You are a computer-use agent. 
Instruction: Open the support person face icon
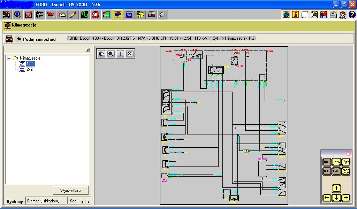pos(342,15)
